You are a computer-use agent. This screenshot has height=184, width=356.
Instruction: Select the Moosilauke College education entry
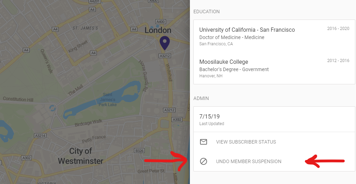pyautogui.click(x=274, y=68)
